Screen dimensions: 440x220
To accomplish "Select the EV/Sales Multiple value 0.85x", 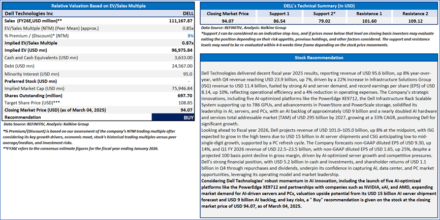I will pyautogui.click(x=187, y=28).
